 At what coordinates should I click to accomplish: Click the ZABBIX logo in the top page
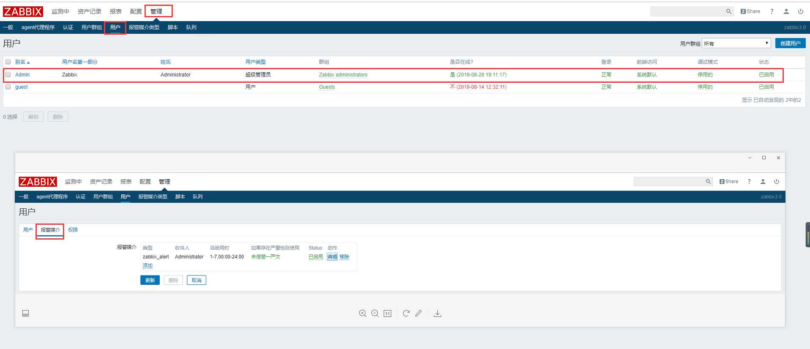[x=23, y=11]
